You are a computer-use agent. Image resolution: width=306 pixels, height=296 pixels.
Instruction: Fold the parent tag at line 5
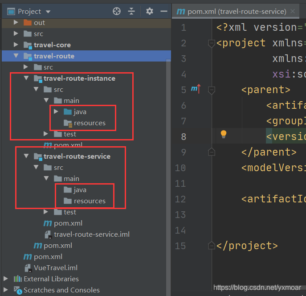pyautogui.click(x=212, y=90)
